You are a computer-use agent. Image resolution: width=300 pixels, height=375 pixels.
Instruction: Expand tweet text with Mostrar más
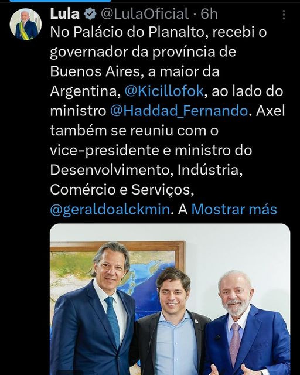(234, 209)
